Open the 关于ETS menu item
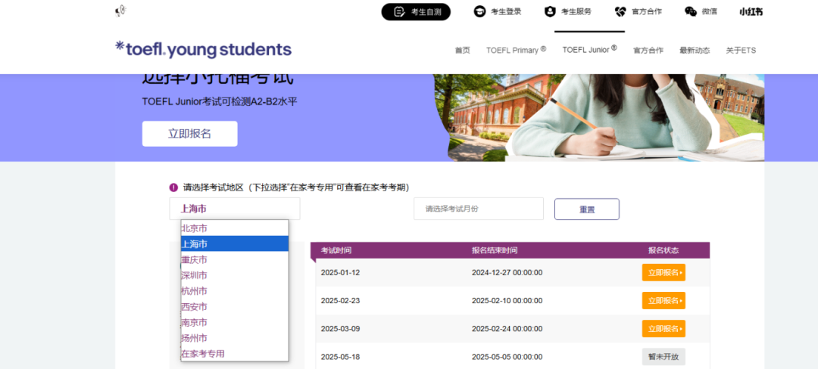Screen dimensions: 818x369 pyautogui.click(x=741, y=51)
